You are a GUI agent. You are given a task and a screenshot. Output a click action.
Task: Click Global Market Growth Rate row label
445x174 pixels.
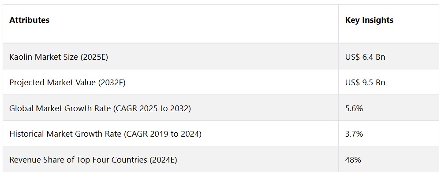(x=100, y=109)
